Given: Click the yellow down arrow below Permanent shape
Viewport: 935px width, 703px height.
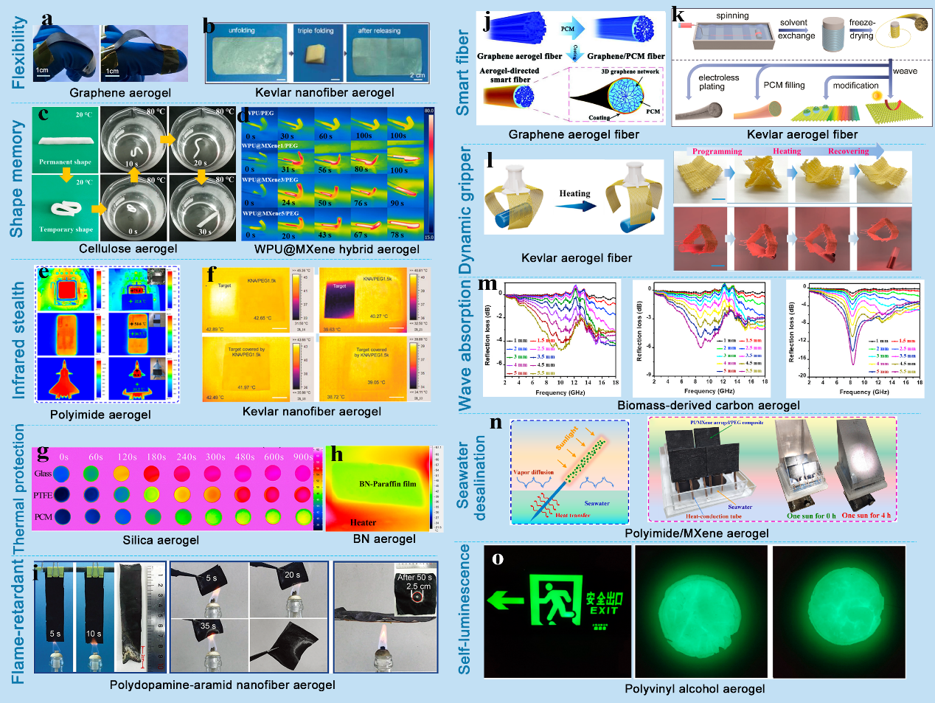Looking at the screenshot, I should 66,174.
